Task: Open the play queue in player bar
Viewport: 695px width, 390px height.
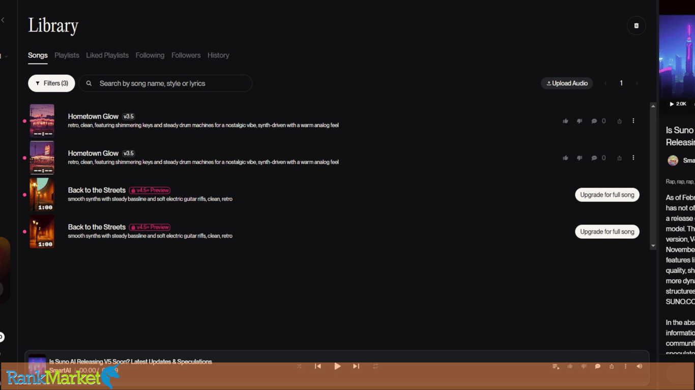Action: (x=556, y=366)
